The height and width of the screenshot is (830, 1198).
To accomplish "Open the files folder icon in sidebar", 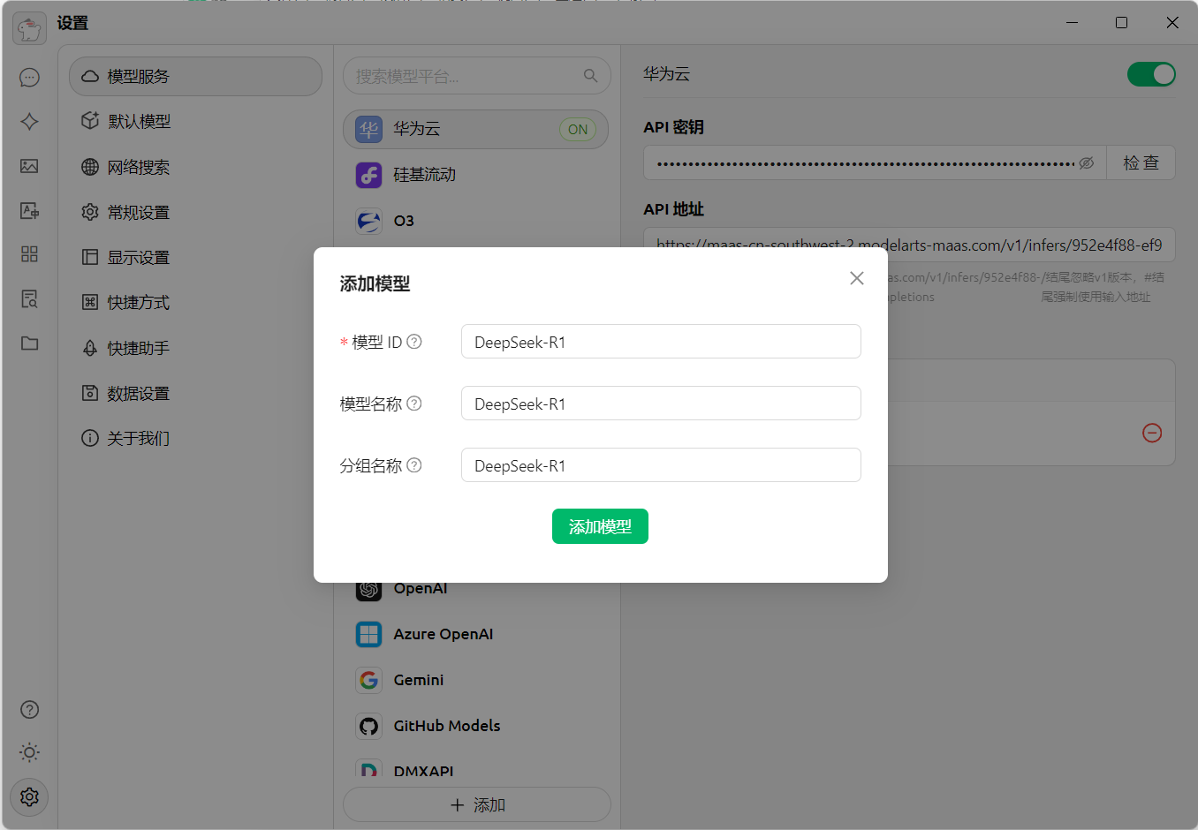I will [29, 343].
